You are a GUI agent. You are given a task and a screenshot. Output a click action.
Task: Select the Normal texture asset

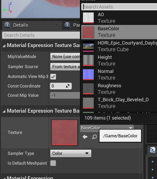tap(120, 75)
